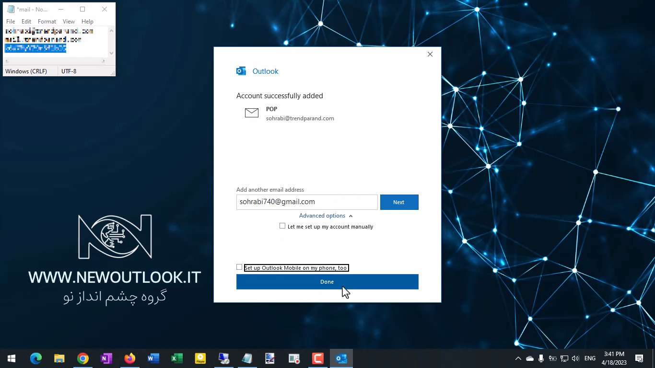Click Notepad horizontal scrollbar right arrow
This screenshot has width=655, height=368.
pos(104,61)
